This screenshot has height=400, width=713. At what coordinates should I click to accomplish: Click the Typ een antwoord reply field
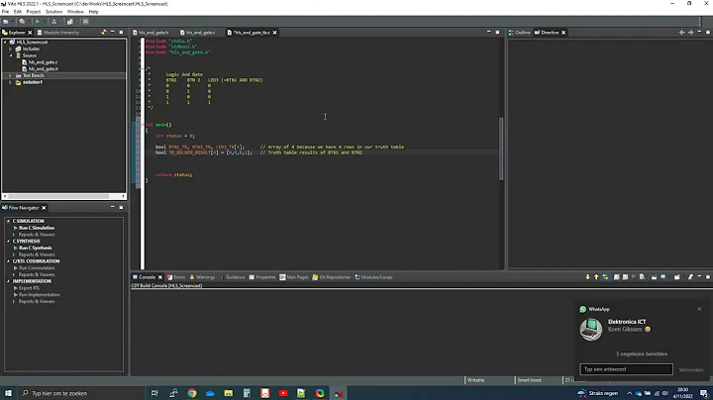pyautogui.click(x=626, y=369)
